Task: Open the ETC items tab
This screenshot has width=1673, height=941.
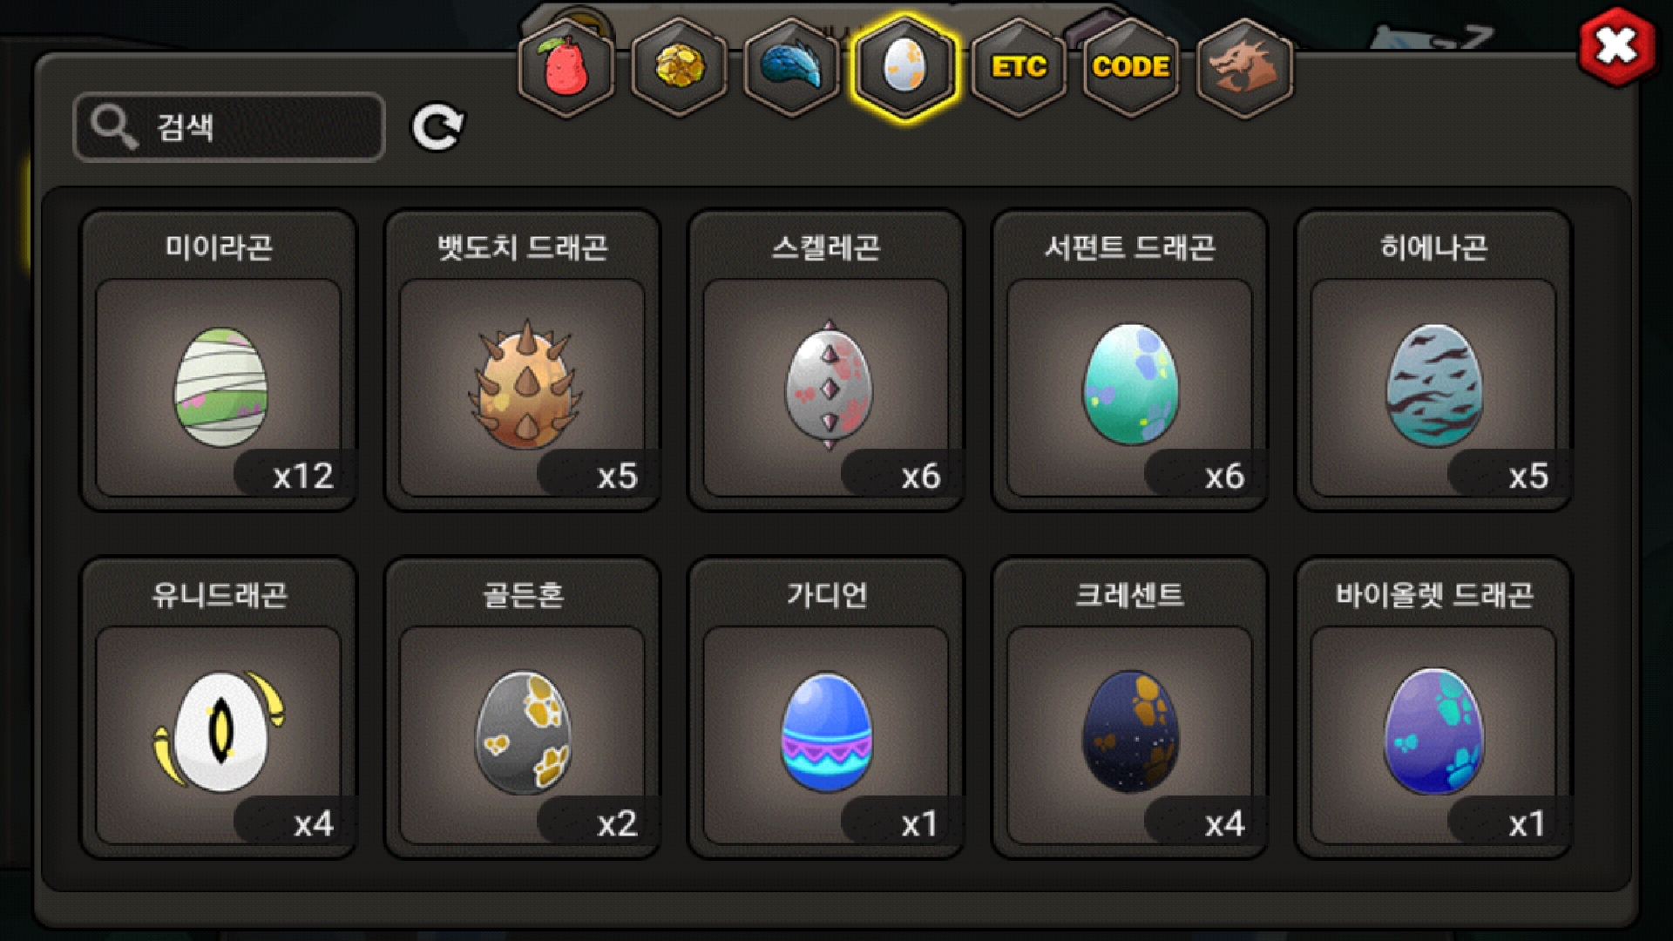Action: click(x=1019, y=67)
